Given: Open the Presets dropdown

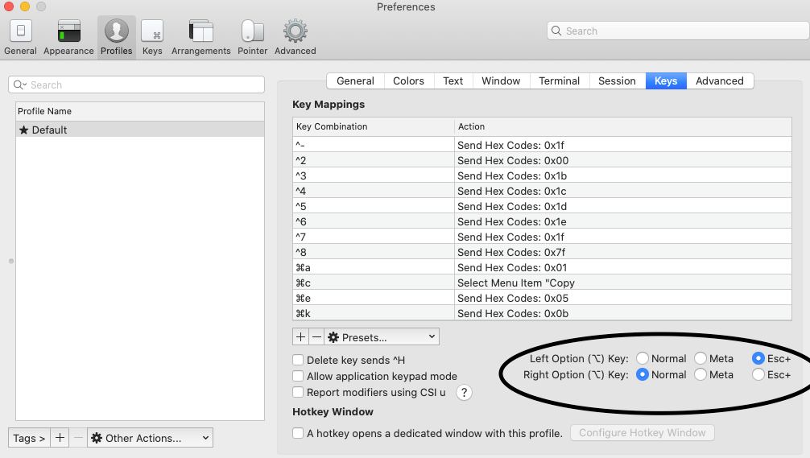Looking at the screenshot, I should (382, 337).
